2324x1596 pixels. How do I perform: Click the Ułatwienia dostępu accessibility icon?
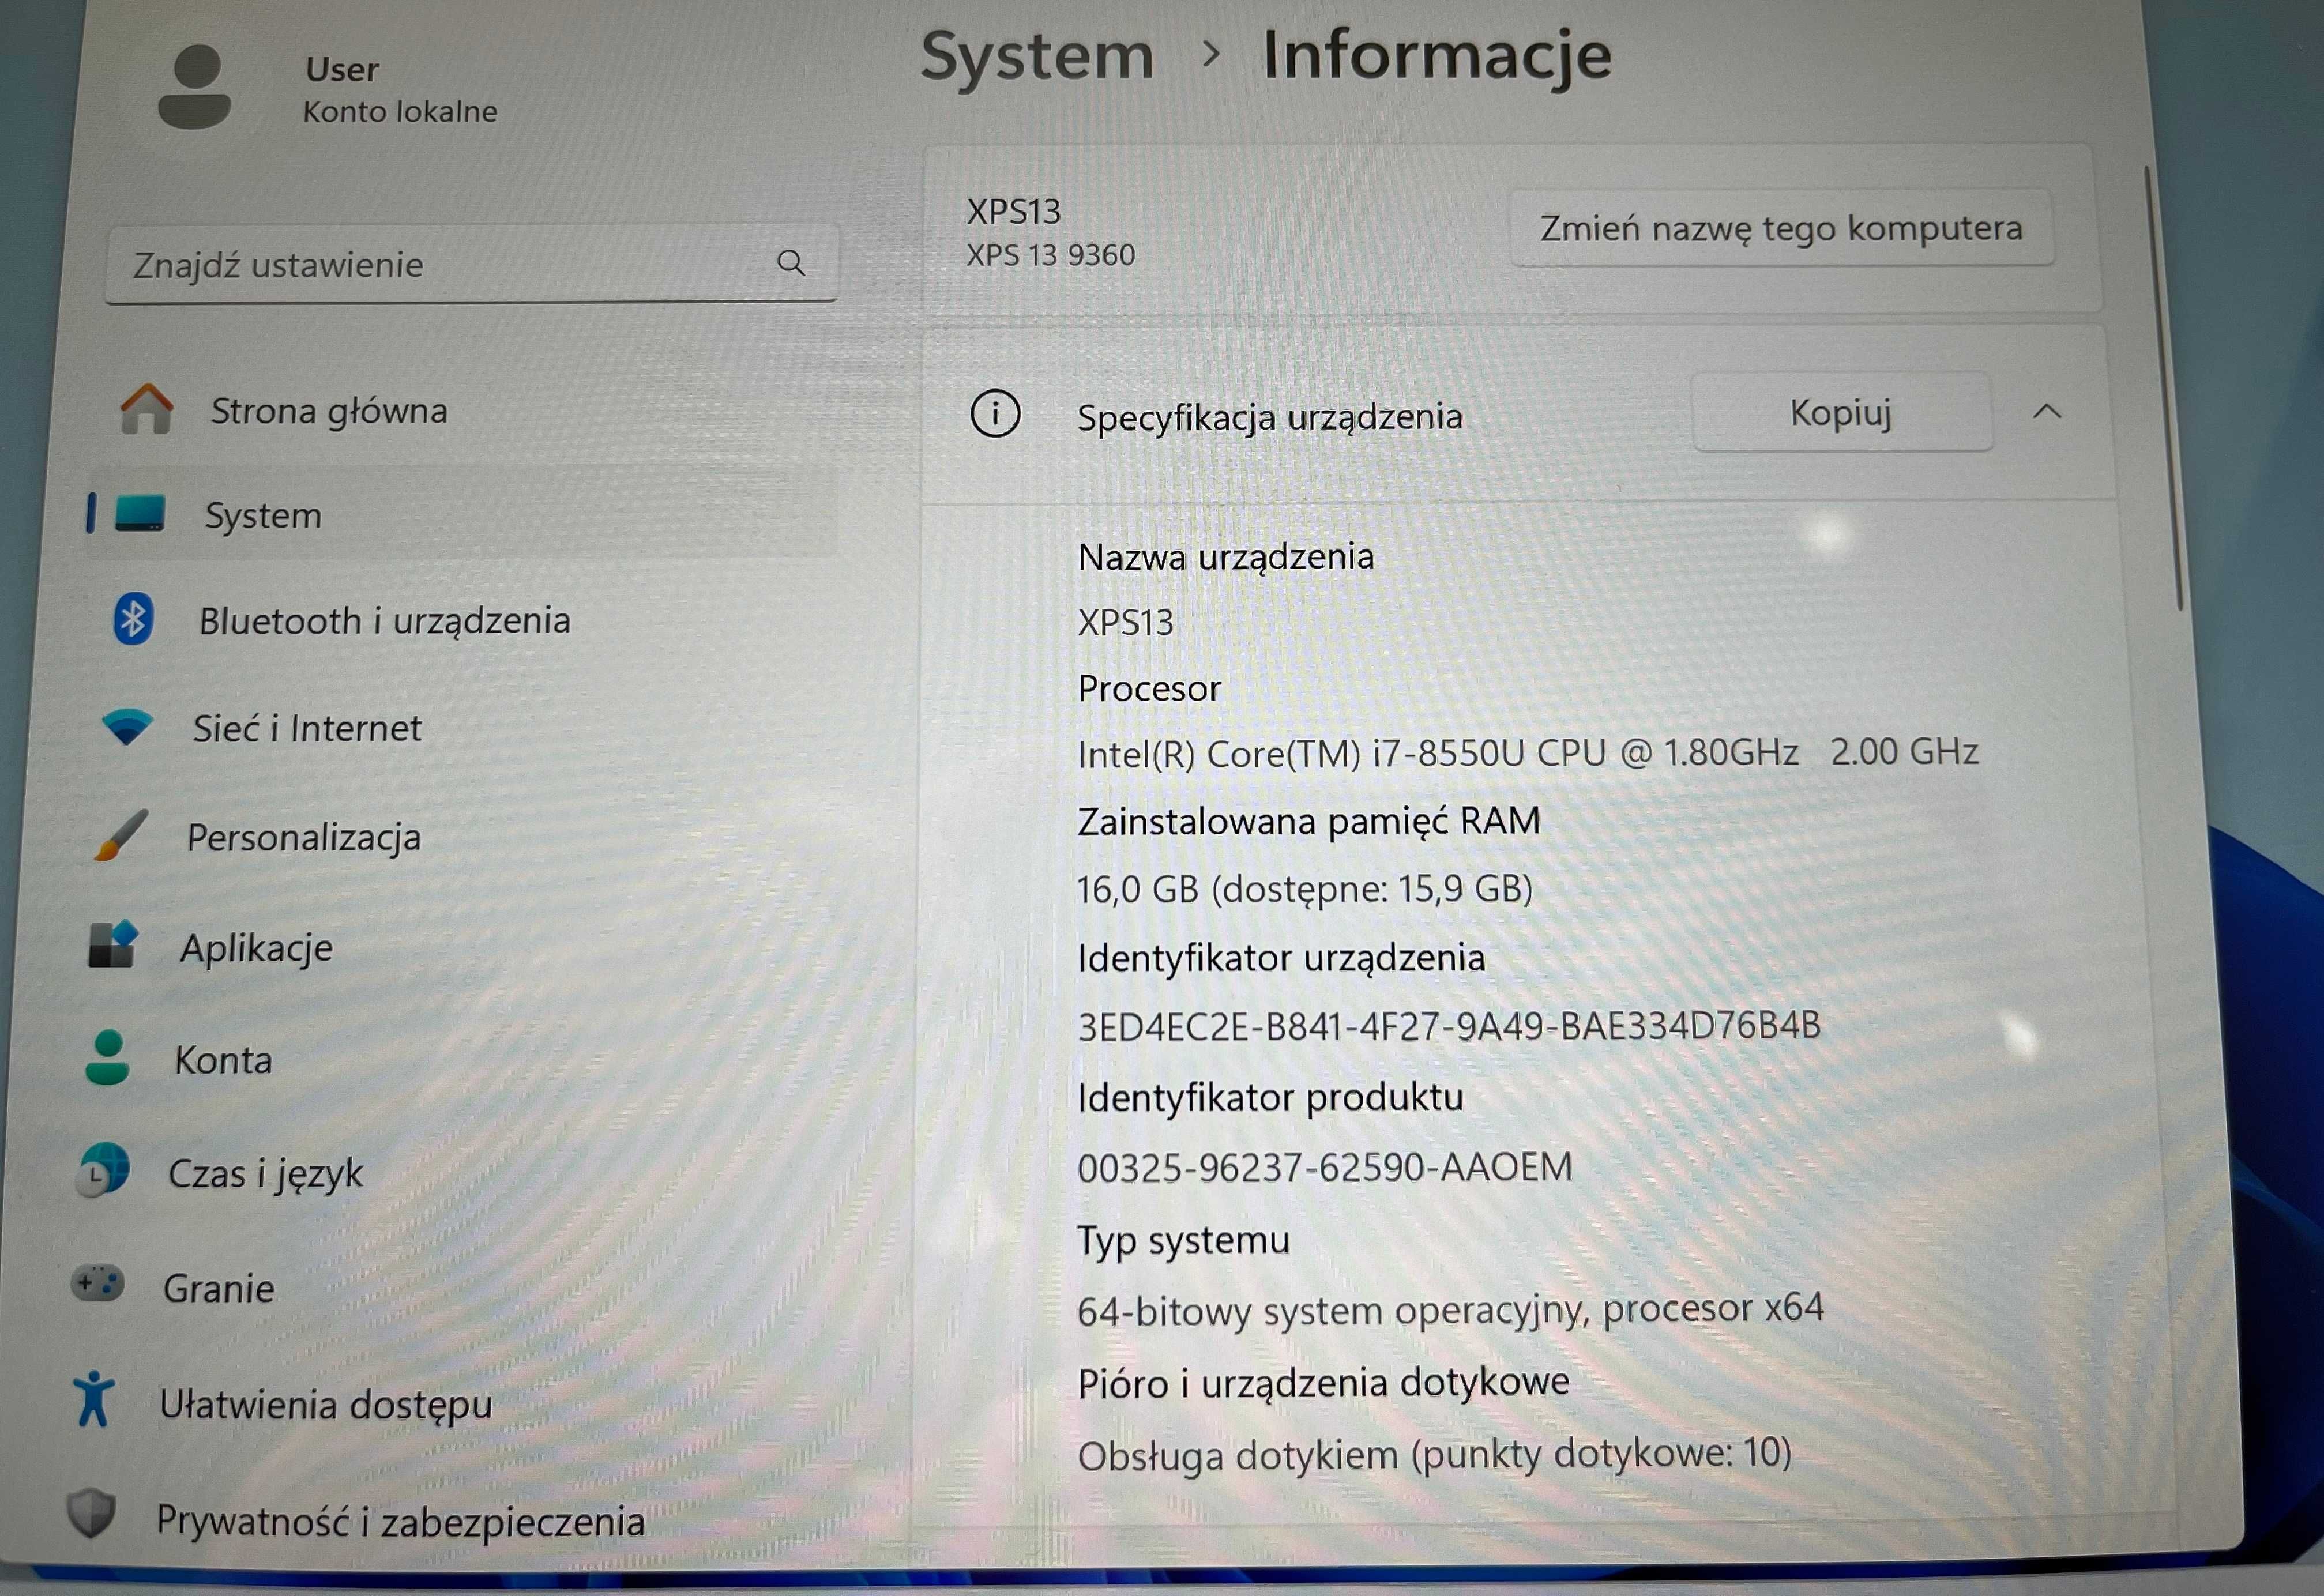(94, 1399)
